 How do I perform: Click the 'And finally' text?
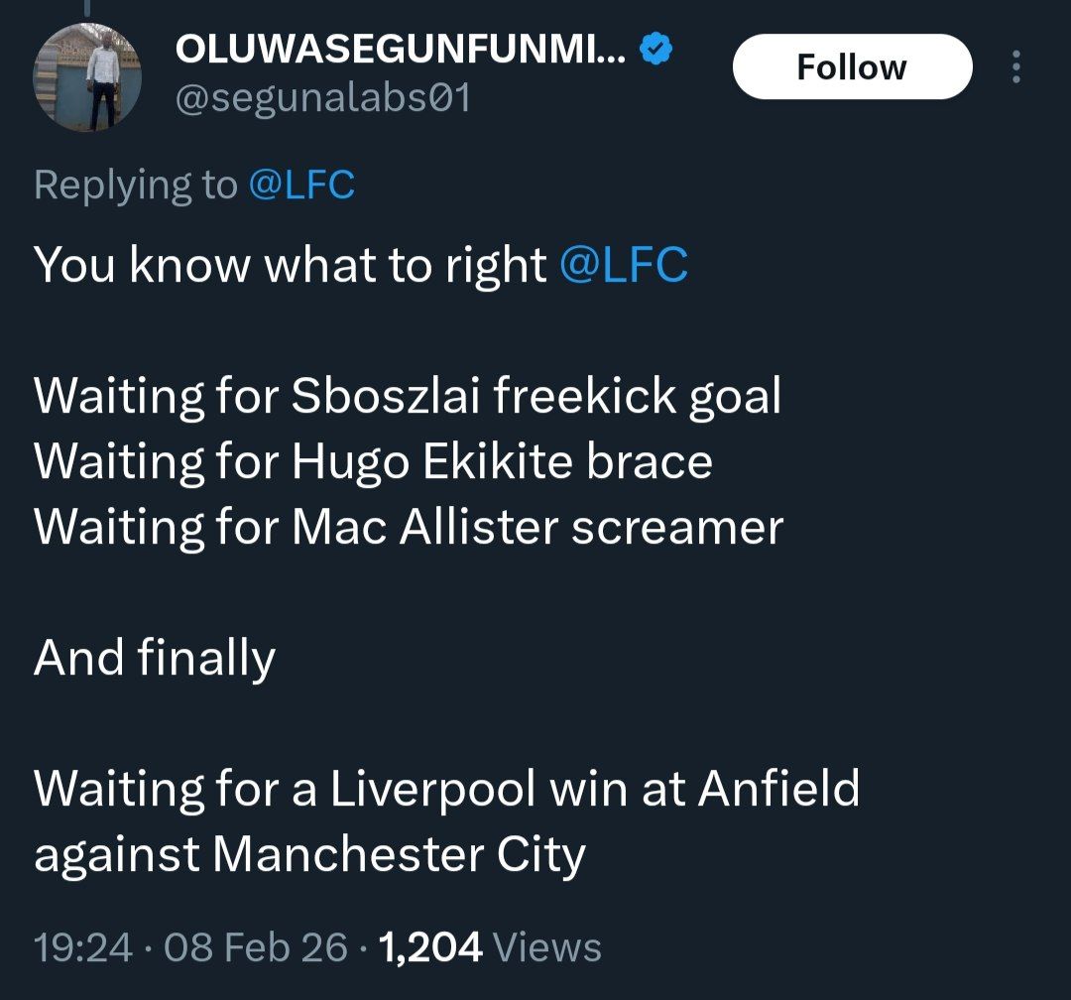[x=155, y=658]
